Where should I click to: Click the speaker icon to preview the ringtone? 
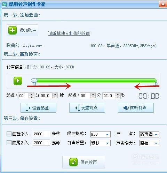point(126,108)
